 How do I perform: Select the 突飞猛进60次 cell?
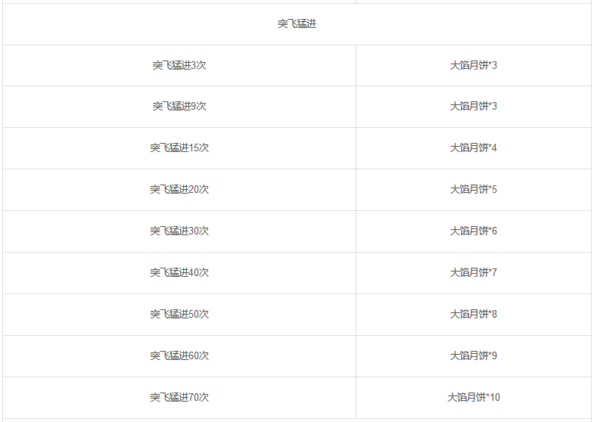point(179,355)
